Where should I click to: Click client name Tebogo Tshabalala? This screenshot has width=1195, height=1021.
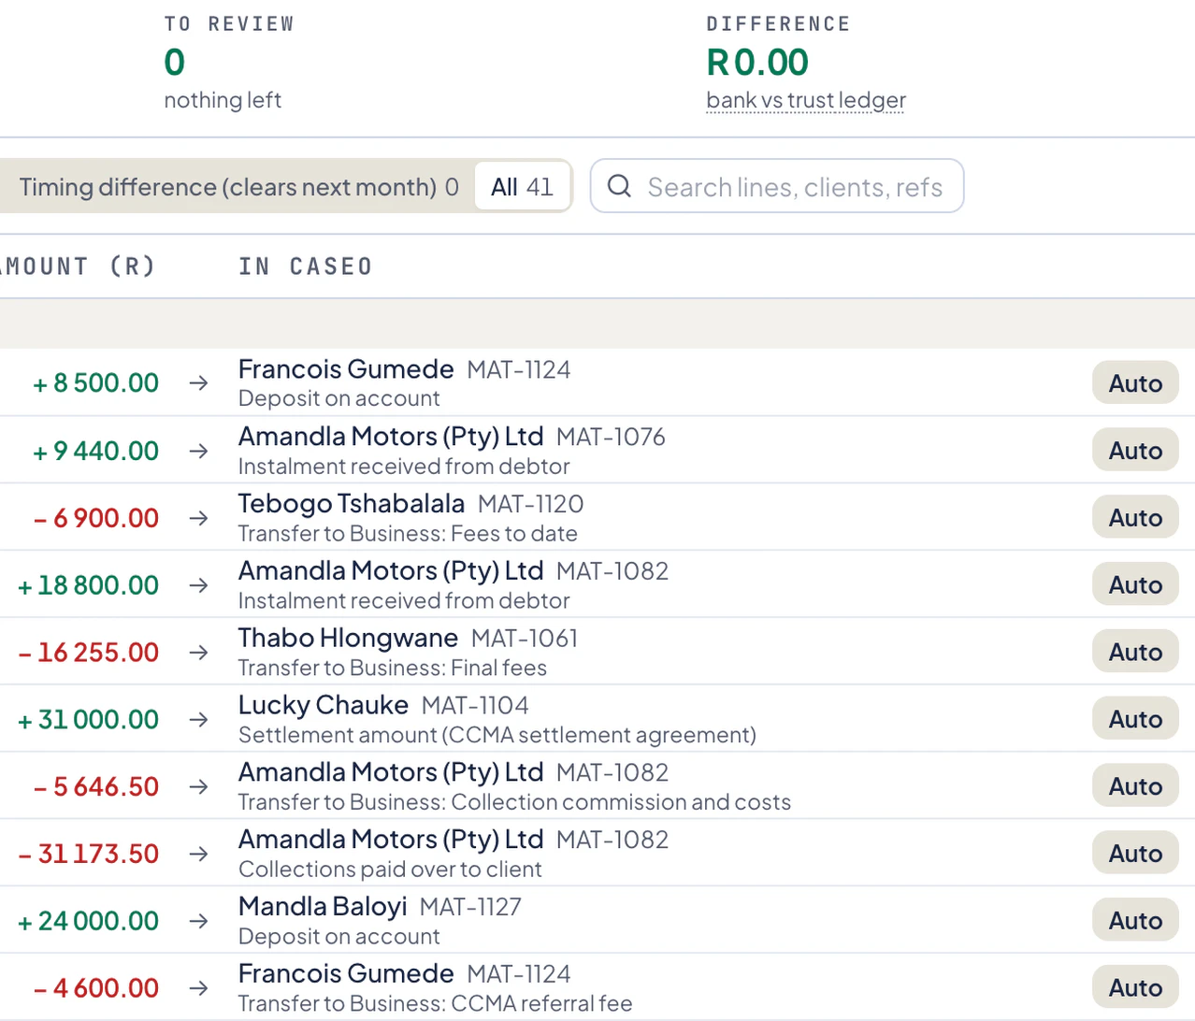pos(352,504)
